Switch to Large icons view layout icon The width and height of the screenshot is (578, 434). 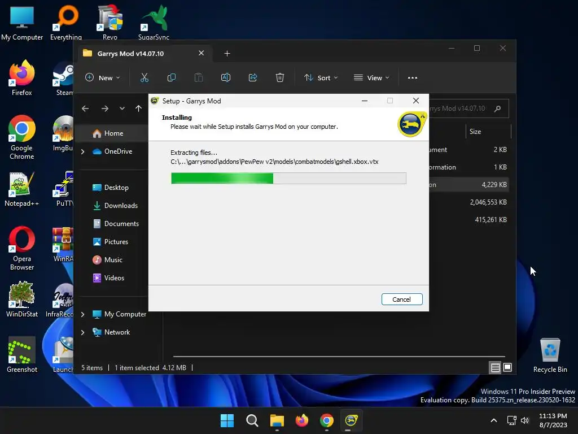tap(507, 367)
